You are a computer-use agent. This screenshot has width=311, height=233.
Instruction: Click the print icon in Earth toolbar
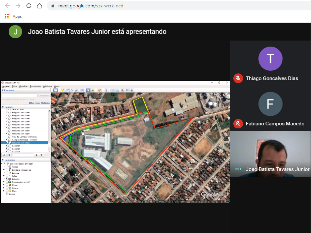pos(118,90)
